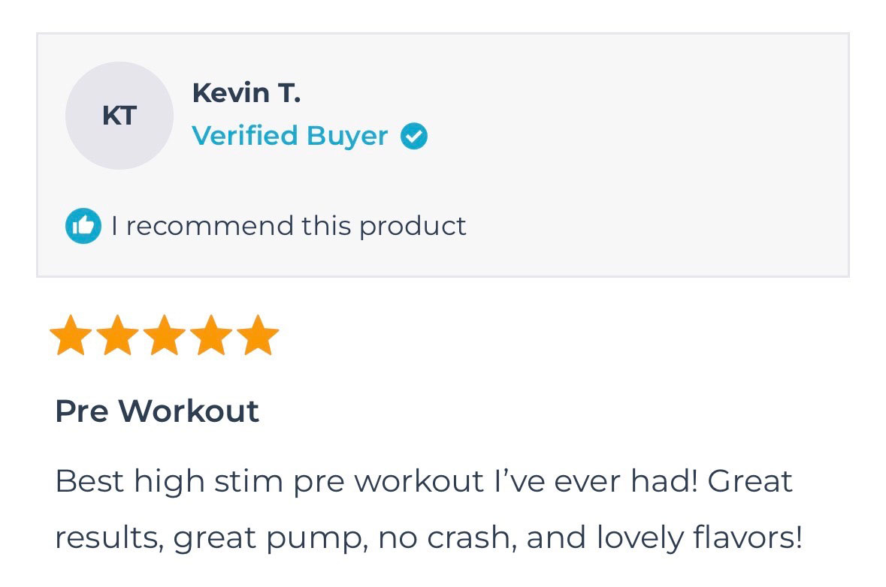Image resolution: width=886 pixels, height=587 pixels.
Task: Click the second line of review body
Action: (428, 537)
